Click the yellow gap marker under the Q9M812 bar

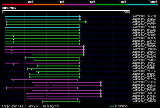tap(13, 36)
